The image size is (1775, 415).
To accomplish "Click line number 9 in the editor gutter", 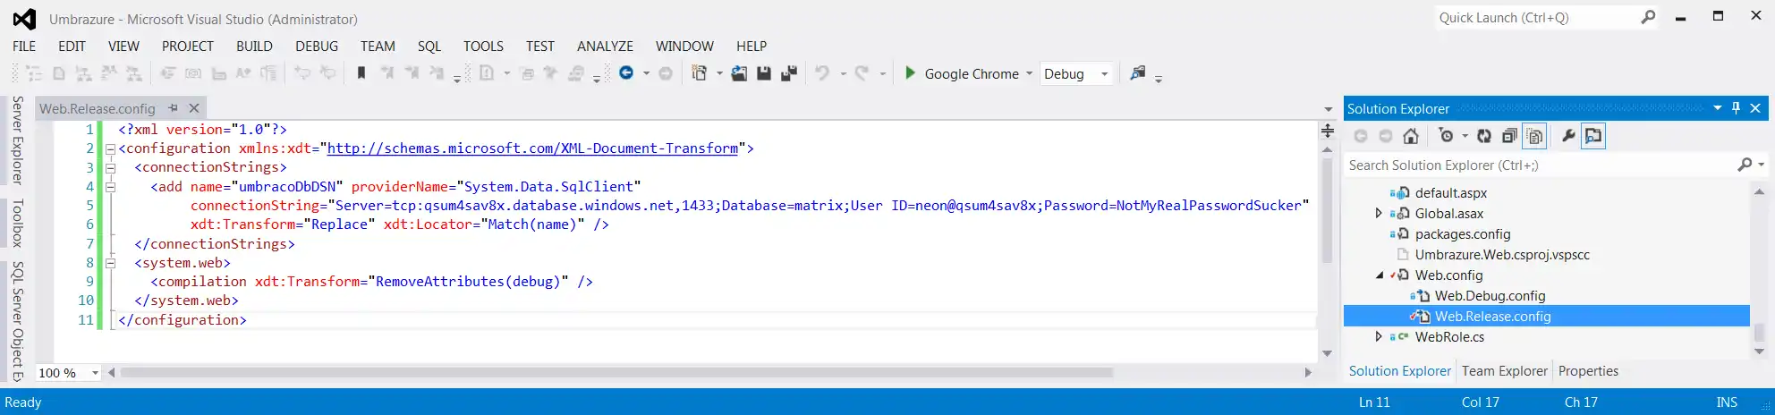I will (89, 282).
